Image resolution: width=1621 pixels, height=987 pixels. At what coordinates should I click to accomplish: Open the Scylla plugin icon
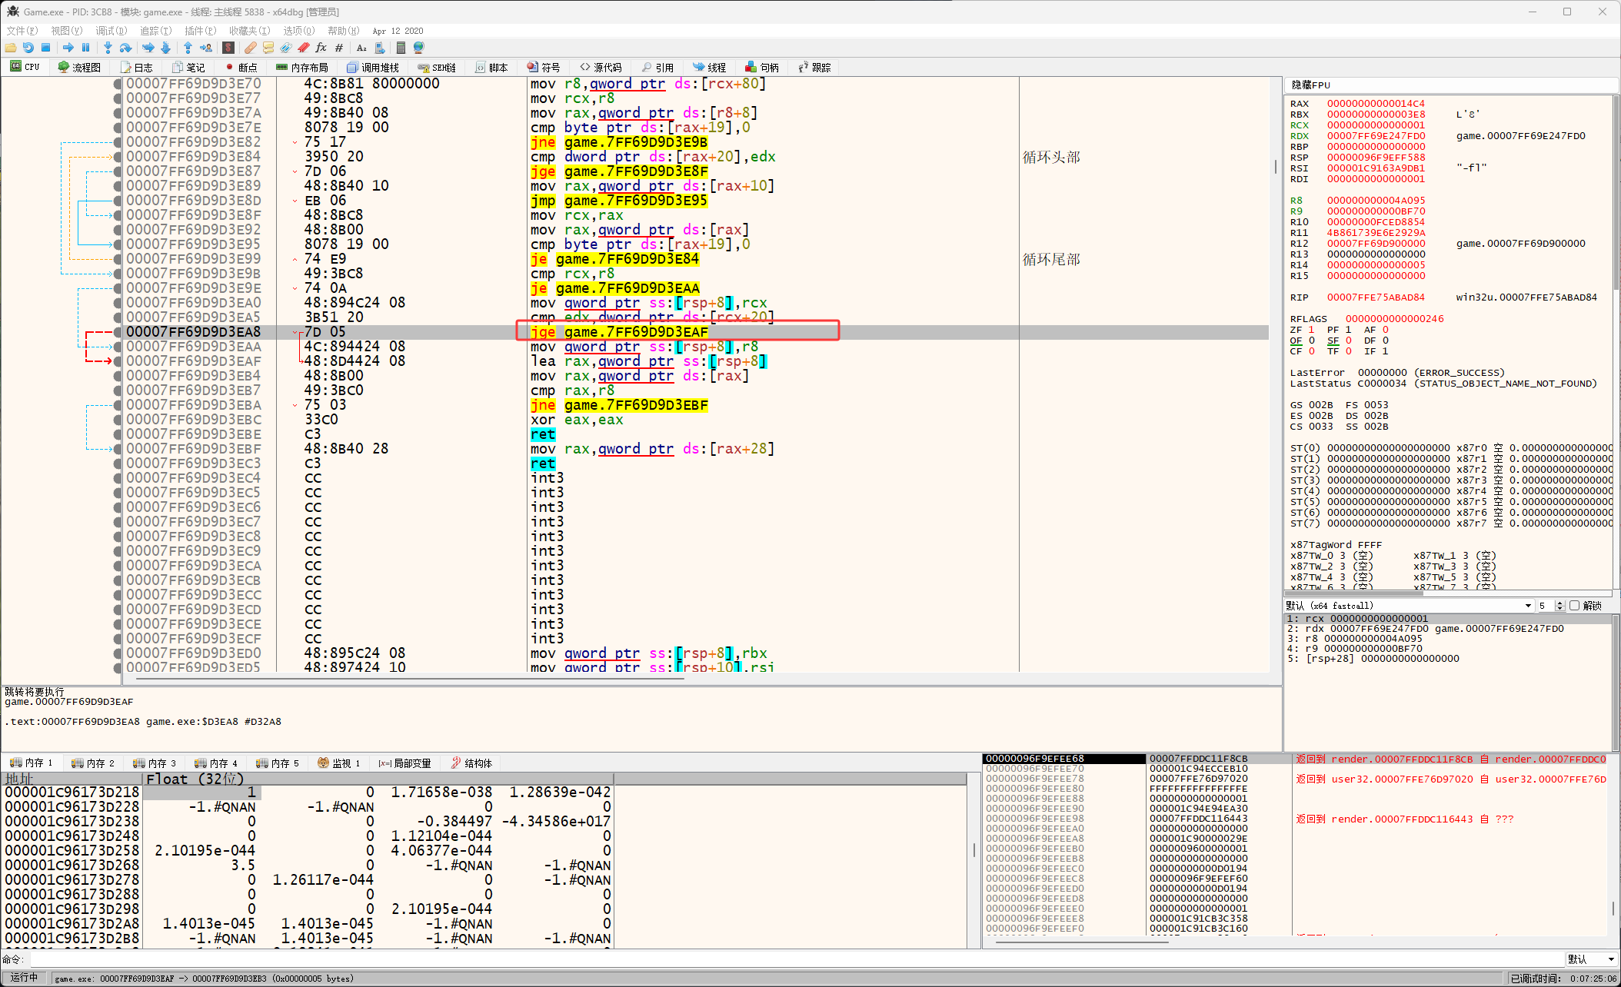tap(228, 48)
